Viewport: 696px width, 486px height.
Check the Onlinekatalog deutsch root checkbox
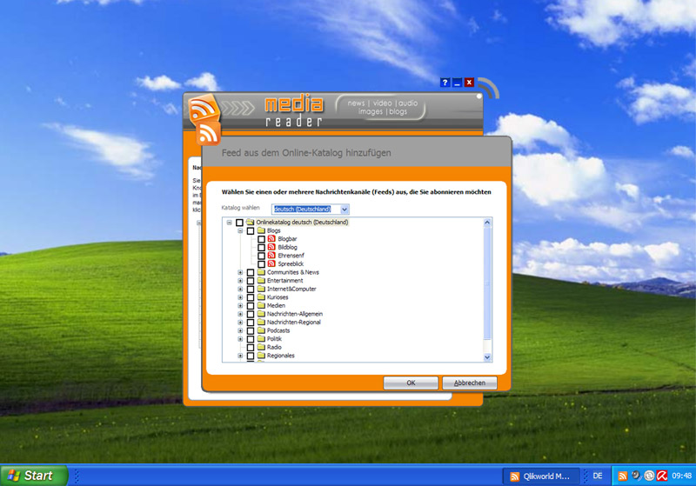[240, 223]
